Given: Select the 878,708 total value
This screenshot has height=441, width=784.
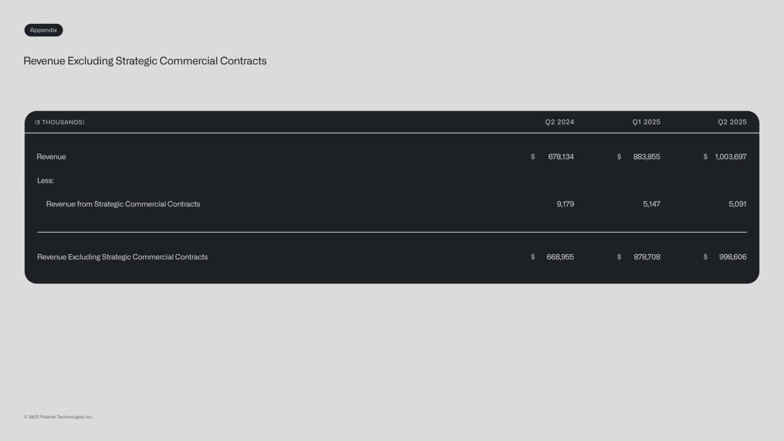Looking at the screenshot, I should [x=647, y=257].
